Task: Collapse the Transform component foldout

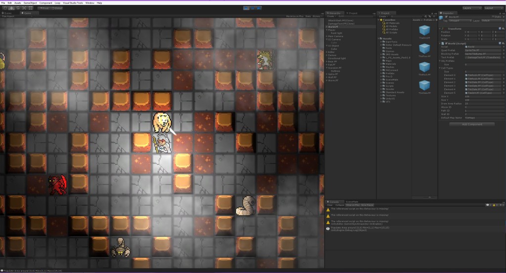Action: pyautogui.click(x=440, y=29)
